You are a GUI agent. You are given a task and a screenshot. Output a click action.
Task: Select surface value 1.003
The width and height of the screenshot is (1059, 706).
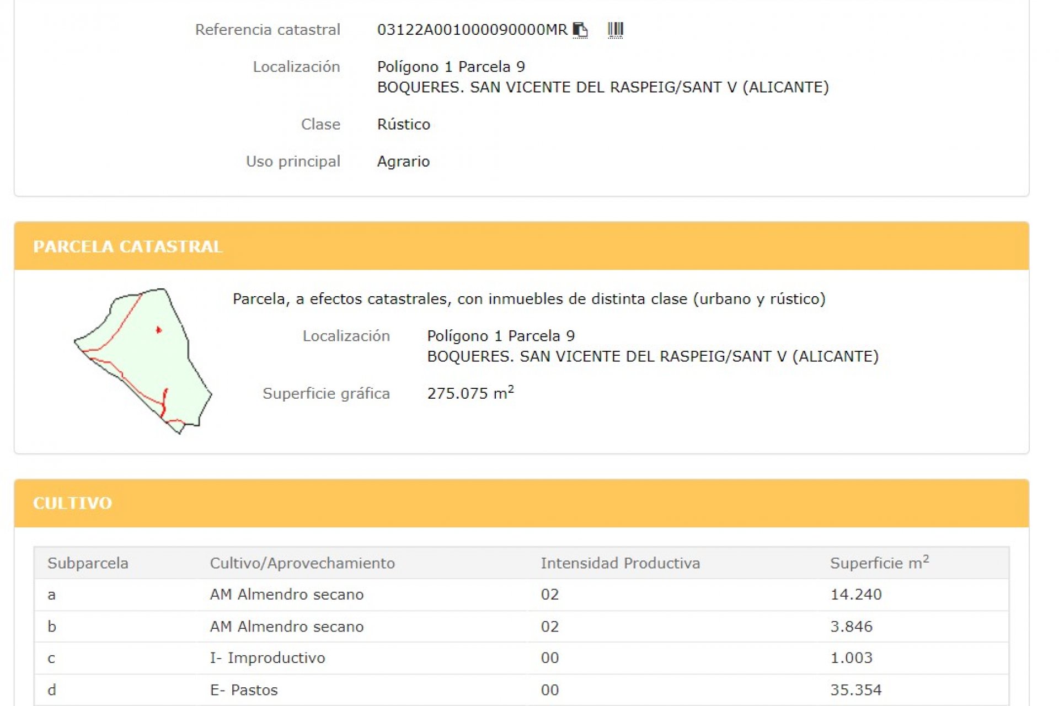[852, 658]
